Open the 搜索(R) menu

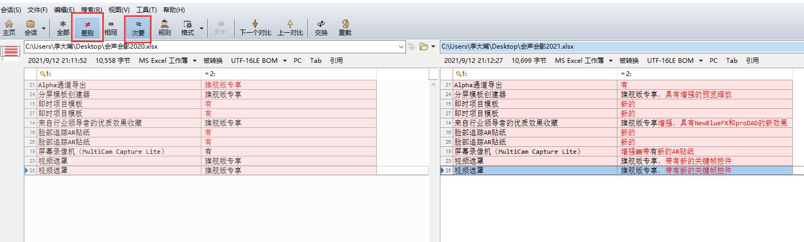click(92, 10)
